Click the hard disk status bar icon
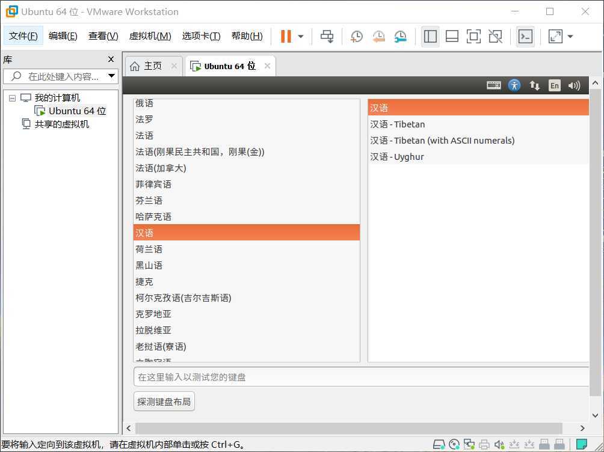The image size is (604, 452). pos(439,445)
